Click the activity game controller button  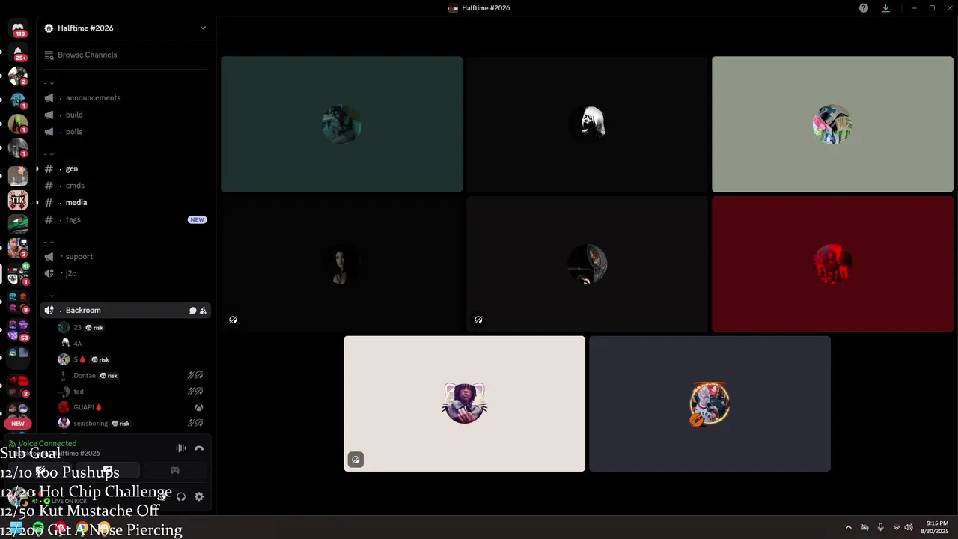(x=175, y=470)
